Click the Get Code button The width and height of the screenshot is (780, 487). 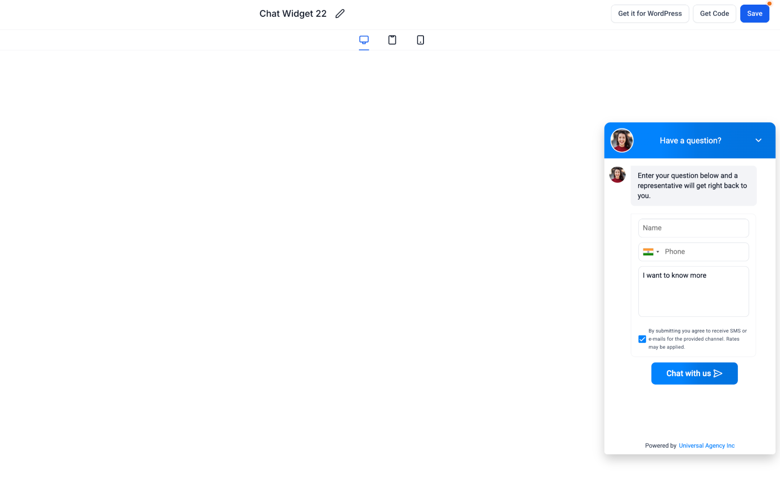[x=714, y=14]
